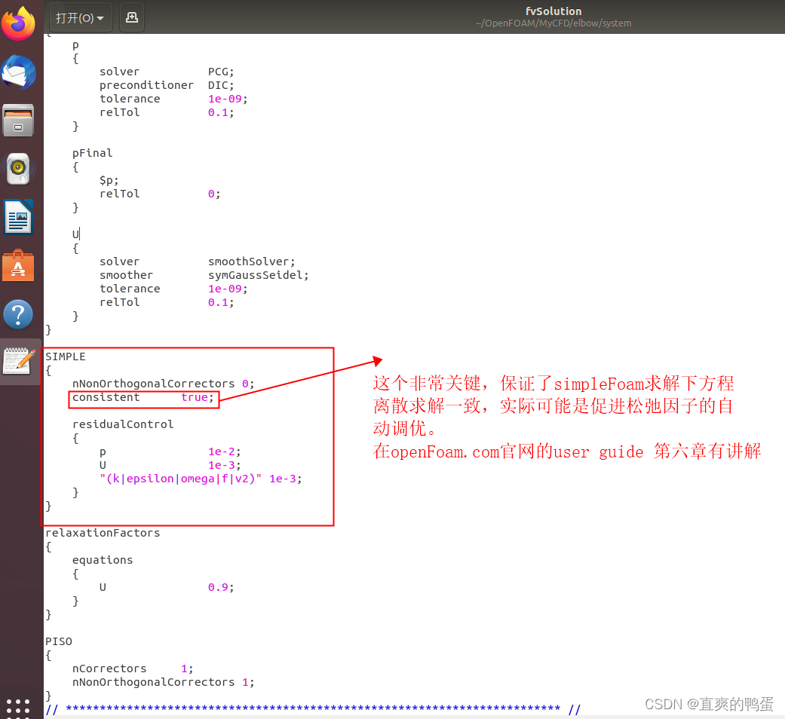The height and width of the screenshot is (719, 785).
Task: Select the gedit text editor dock icon
Action: tap(19, 363)
